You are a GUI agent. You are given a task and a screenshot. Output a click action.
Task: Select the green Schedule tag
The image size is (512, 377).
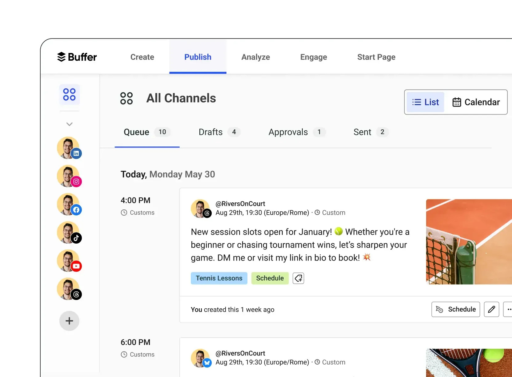point(270,278)
